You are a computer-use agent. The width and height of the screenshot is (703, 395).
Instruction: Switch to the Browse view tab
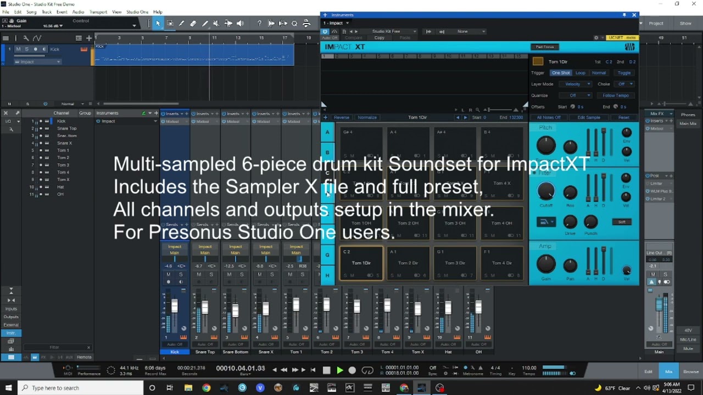point(691,371)
